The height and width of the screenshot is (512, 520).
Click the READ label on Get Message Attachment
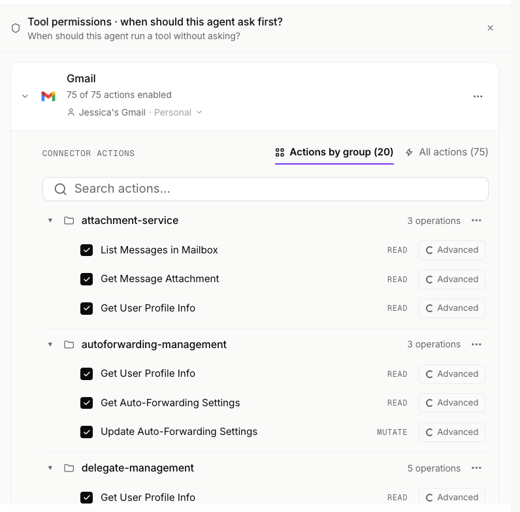397,280
